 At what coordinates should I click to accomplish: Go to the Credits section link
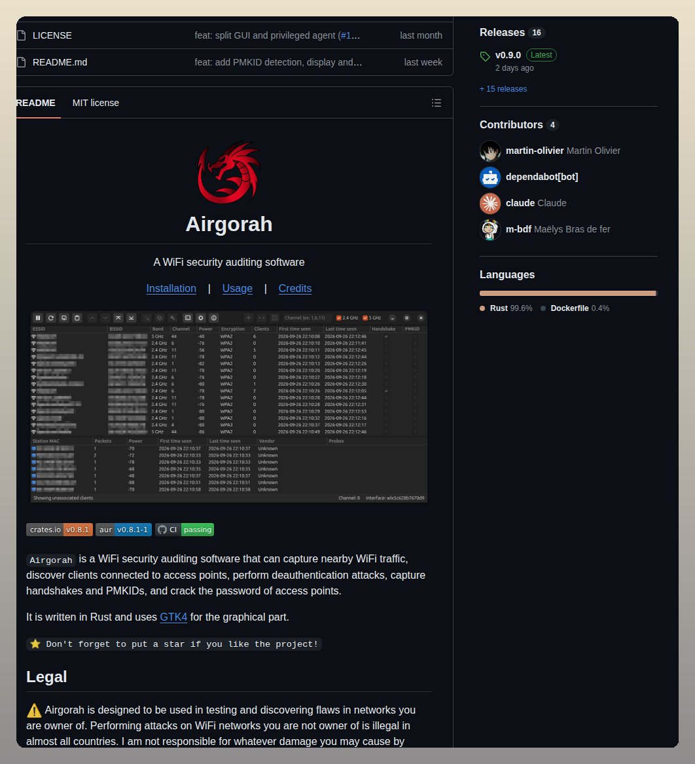click(295, 289)
